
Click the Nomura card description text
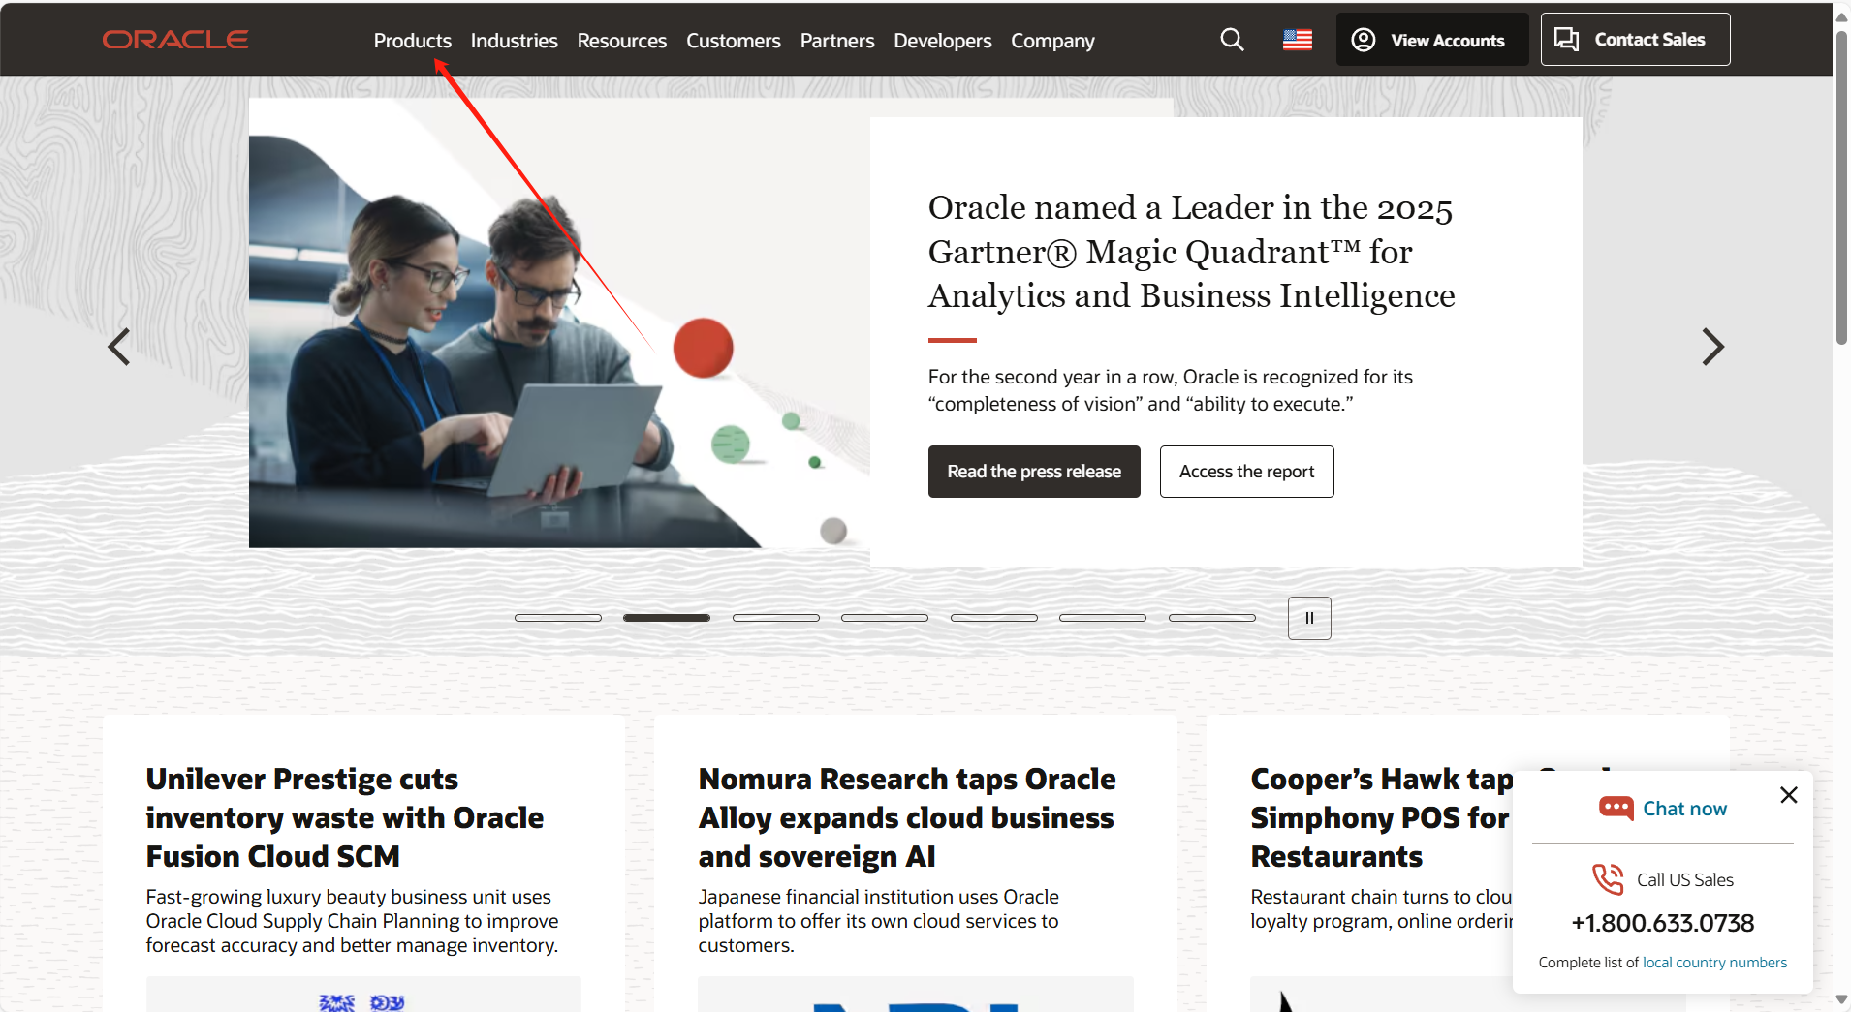point(879,921)
